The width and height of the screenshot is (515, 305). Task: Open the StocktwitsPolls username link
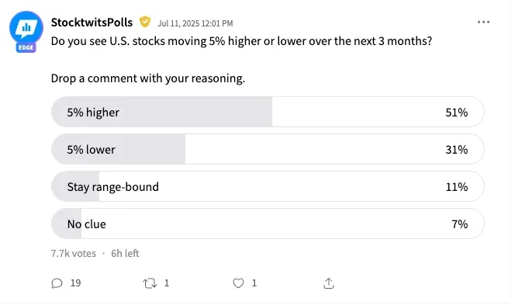(92, 23)
